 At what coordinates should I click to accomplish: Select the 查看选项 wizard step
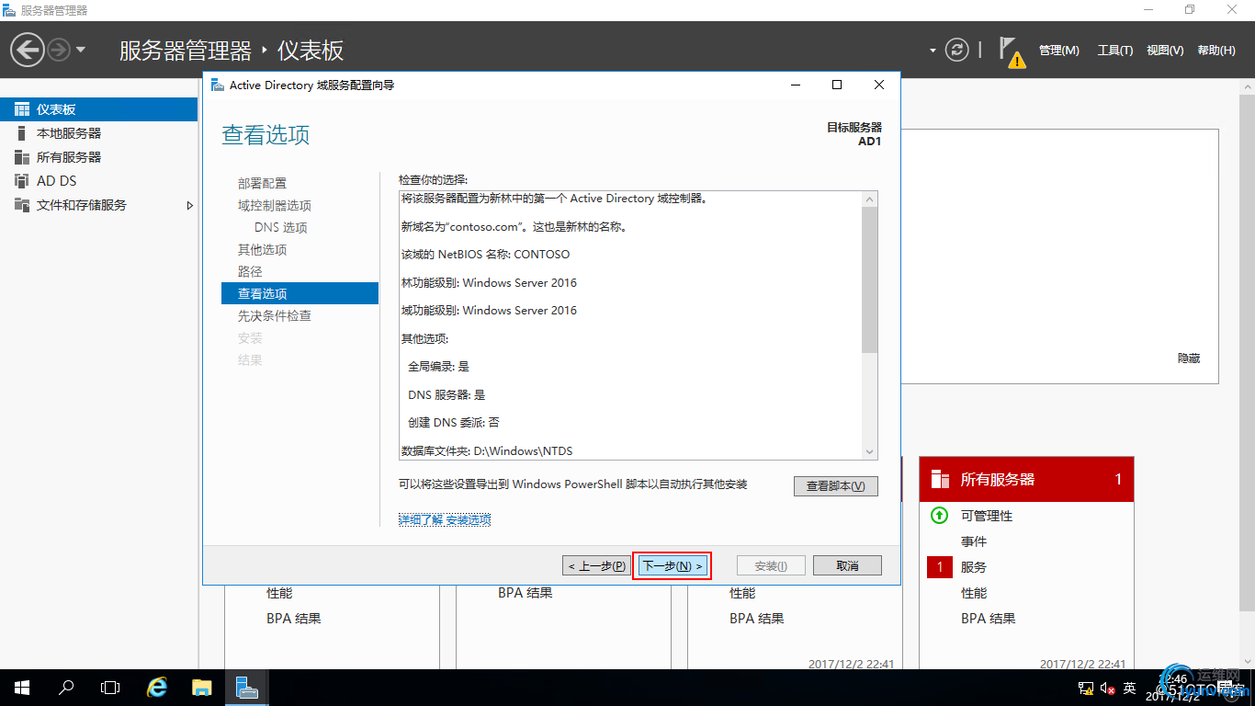[300, 293]
